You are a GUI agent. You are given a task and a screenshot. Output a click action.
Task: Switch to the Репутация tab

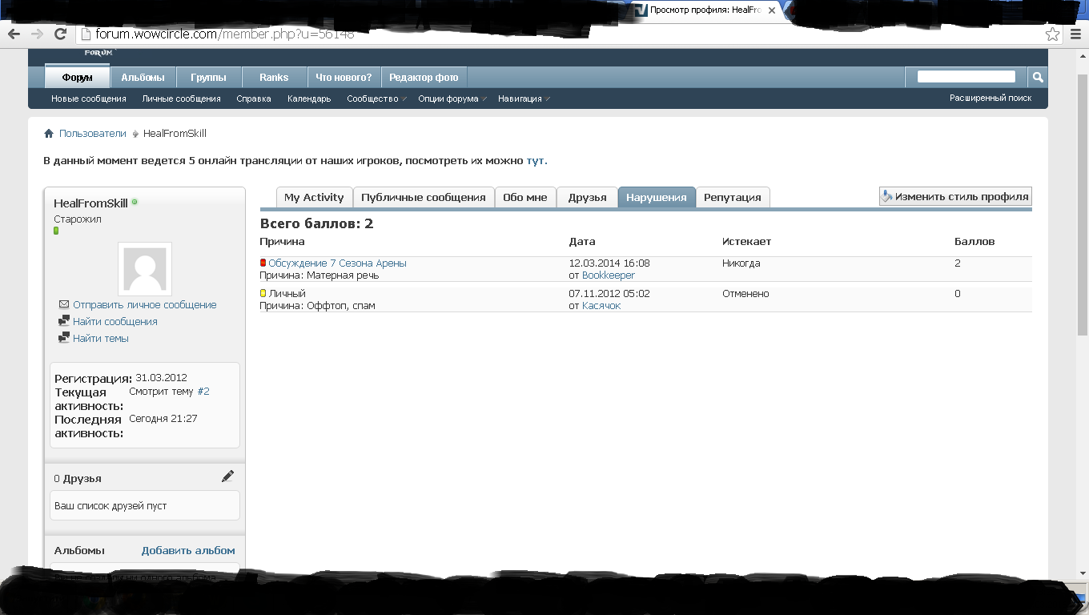point(732,198)
